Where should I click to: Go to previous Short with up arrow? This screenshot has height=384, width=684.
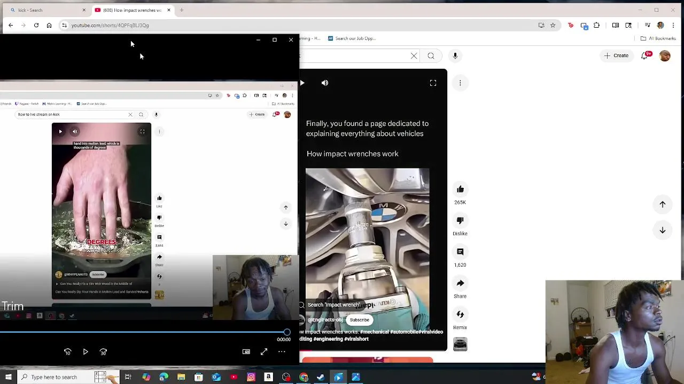pyautogui.click(x=662, y=204)
